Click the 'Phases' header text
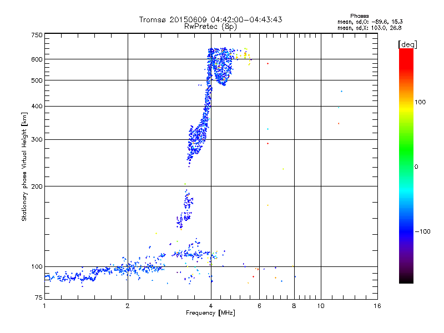Screen dimensions: 444x333 359,16
